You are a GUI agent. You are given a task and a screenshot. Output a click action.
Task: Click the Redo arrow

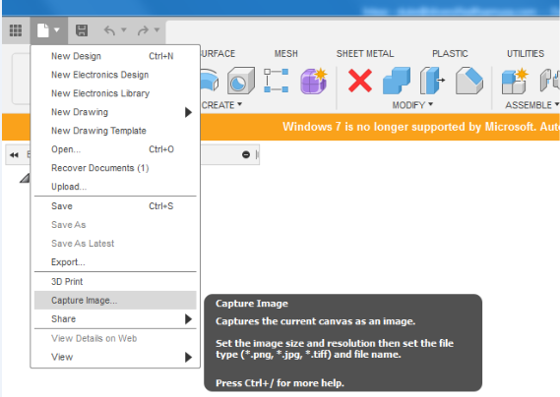[143, 30]
